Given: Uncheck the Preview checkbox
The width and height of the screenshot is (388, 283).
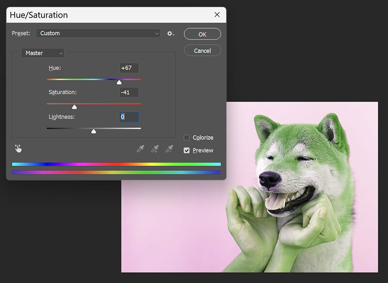Looking at the screenshot, I should [186, 150].
